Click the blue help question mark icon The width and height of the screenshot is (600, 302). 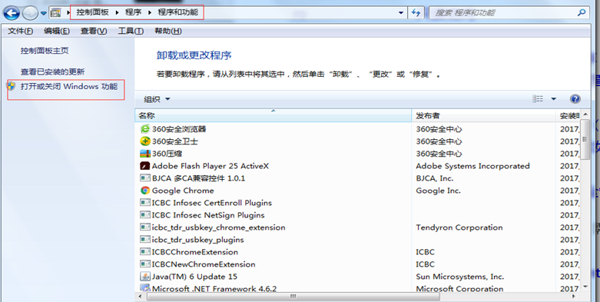pyautogui.click(x=575, y=99)
